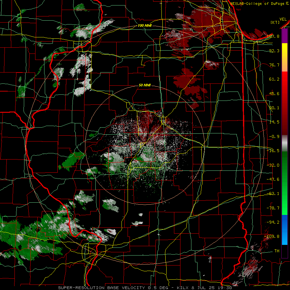Select the 92.3 scale value
The width and height of the screenshot is (290, 290).
pos(274,51)
